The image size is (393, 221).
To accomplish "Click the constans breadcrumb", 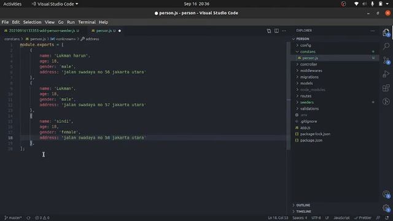I will [12, 39].
